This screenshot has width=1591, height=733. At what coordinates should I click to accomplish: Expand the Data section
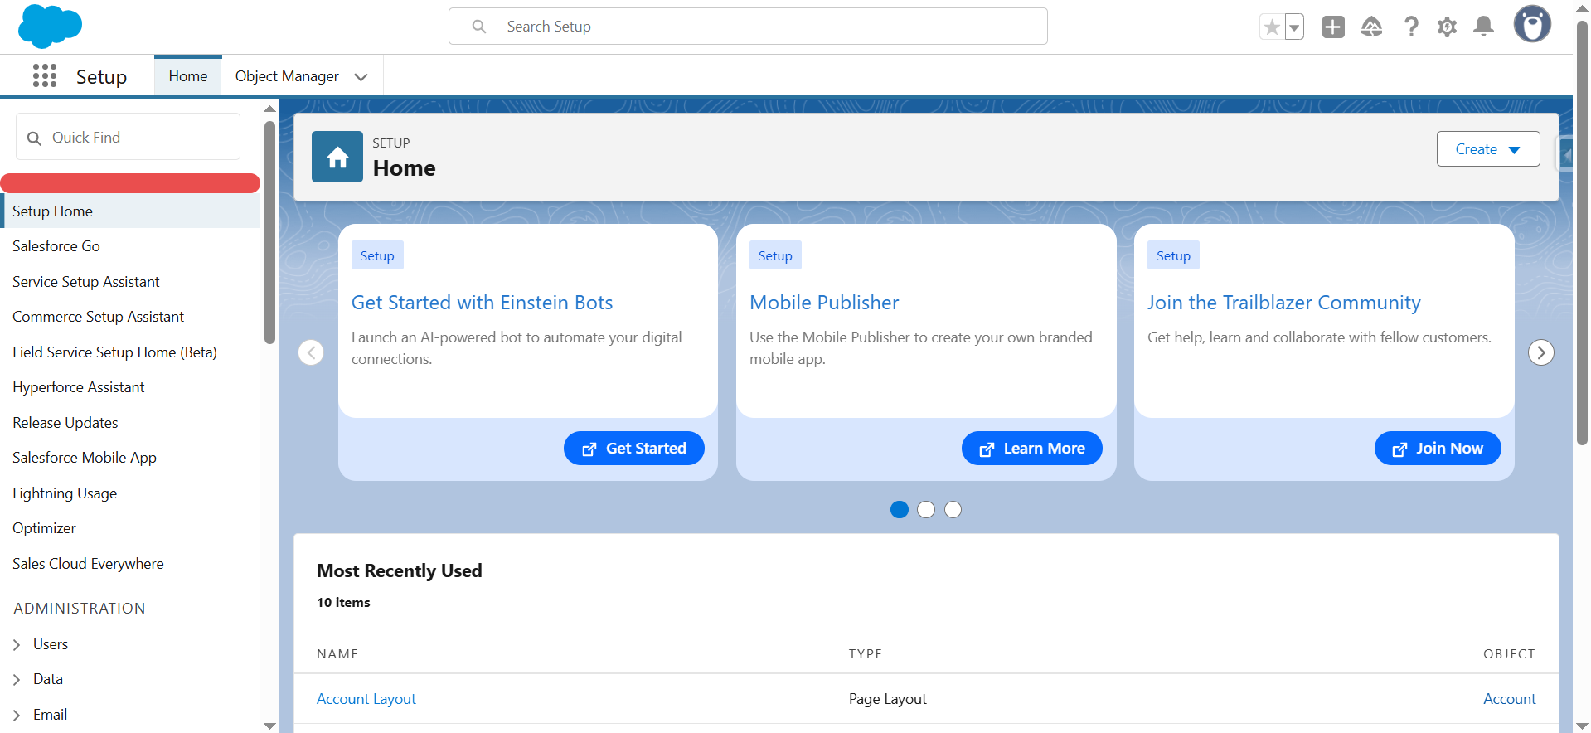(17, 679)
